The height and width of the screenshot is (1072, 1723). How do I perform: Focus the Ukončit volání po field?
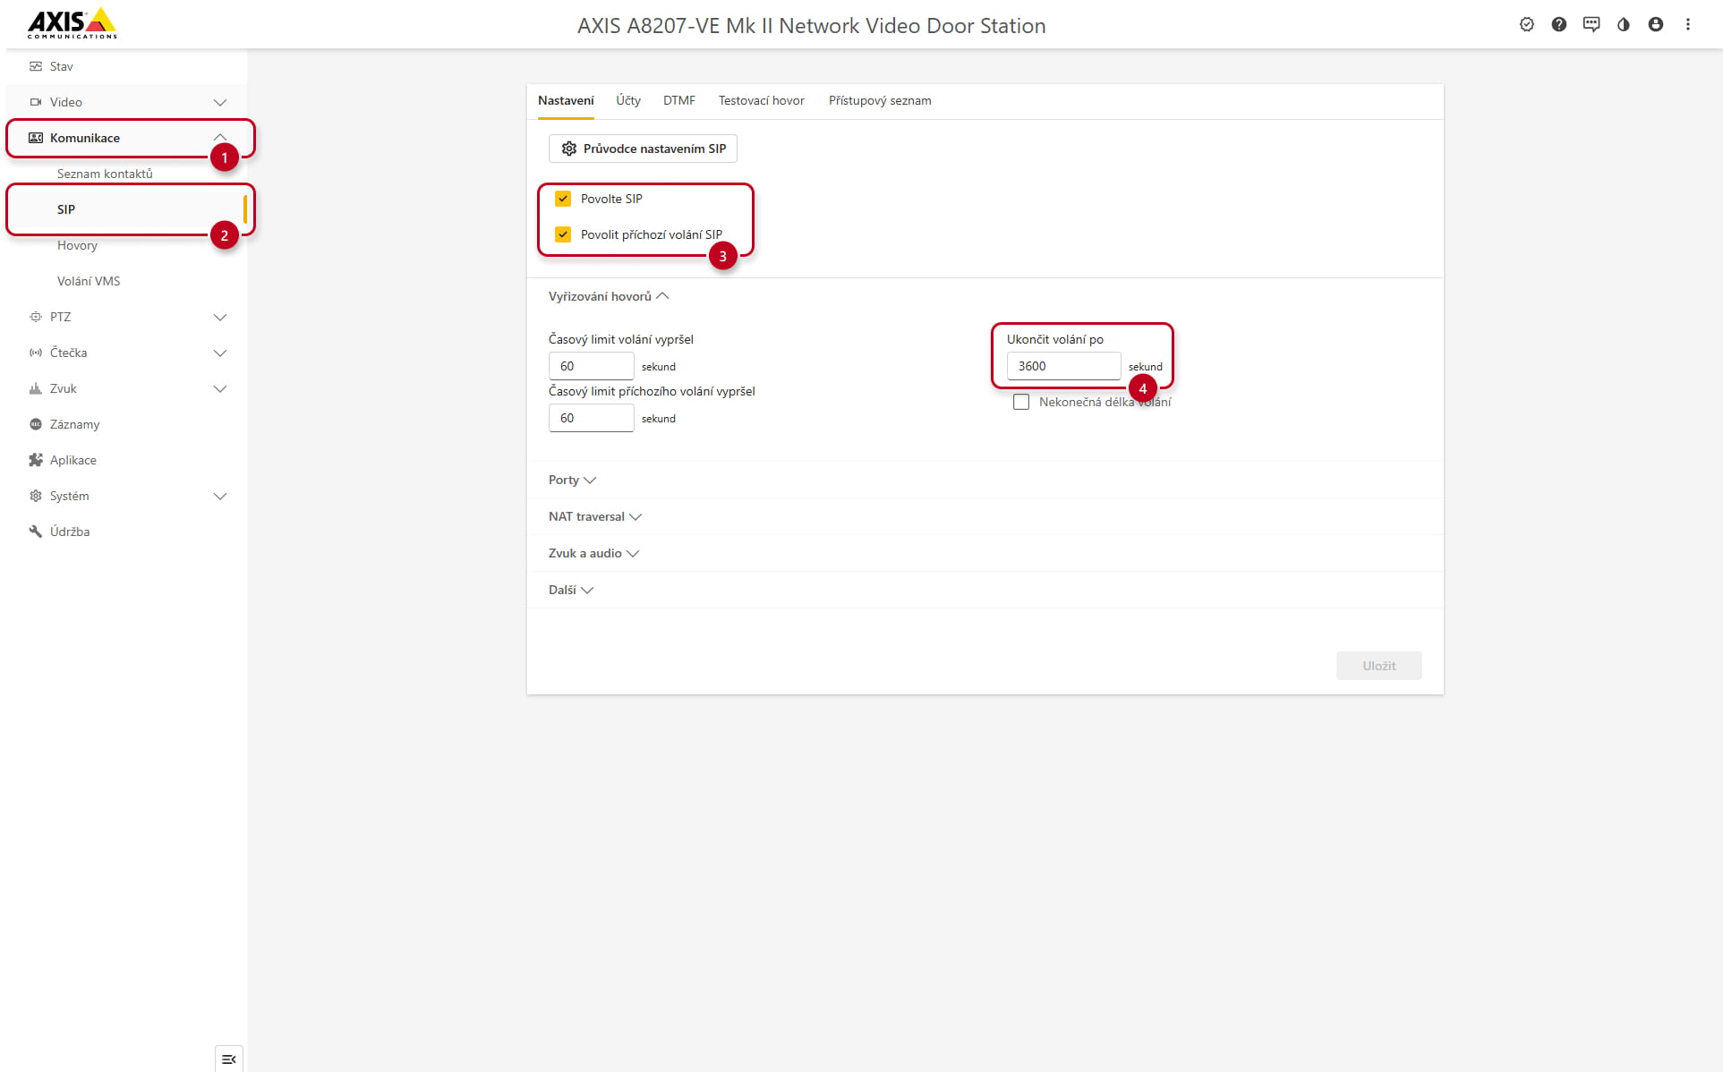pyautogui.click(x=1064, y=366)
